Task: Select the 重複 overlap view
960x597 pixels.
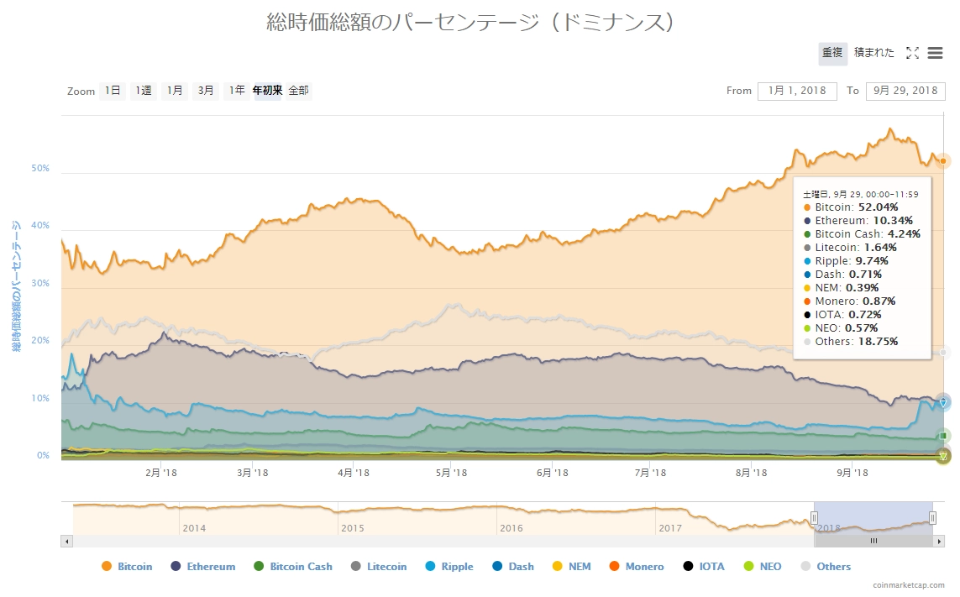Action: click(x=832, y=53)
